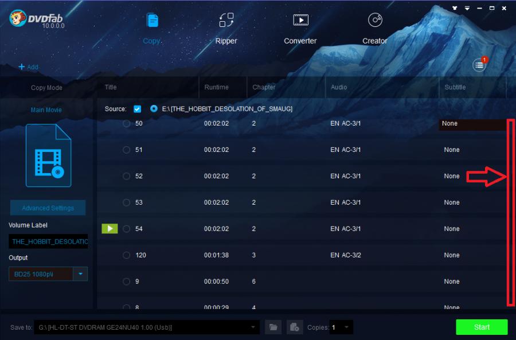Screen dimensions: 516x340
Task: Click the Main Movie disc film icon
Action: click(48, 155)
